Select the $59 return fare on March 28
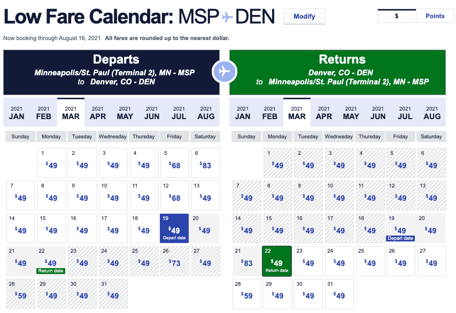Image resolution: width=456 pixels, height=313 pixels. point(246,293)
